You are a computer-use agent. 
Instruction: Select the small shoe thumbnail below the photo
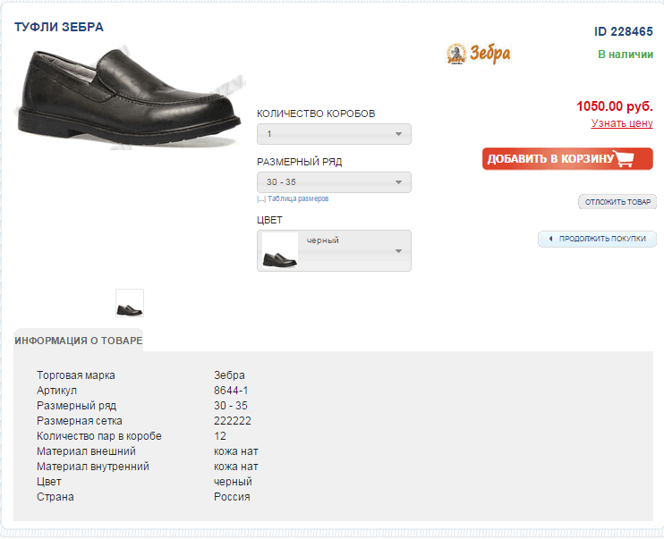coord(130,303)
